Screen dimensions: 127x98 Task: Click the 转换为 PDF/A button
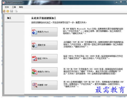pyautogui.click(x=45, y=72)
